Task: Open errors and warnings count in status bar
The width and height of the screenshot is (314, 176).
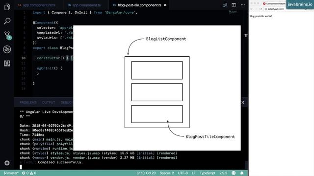Action: (29, 173)
